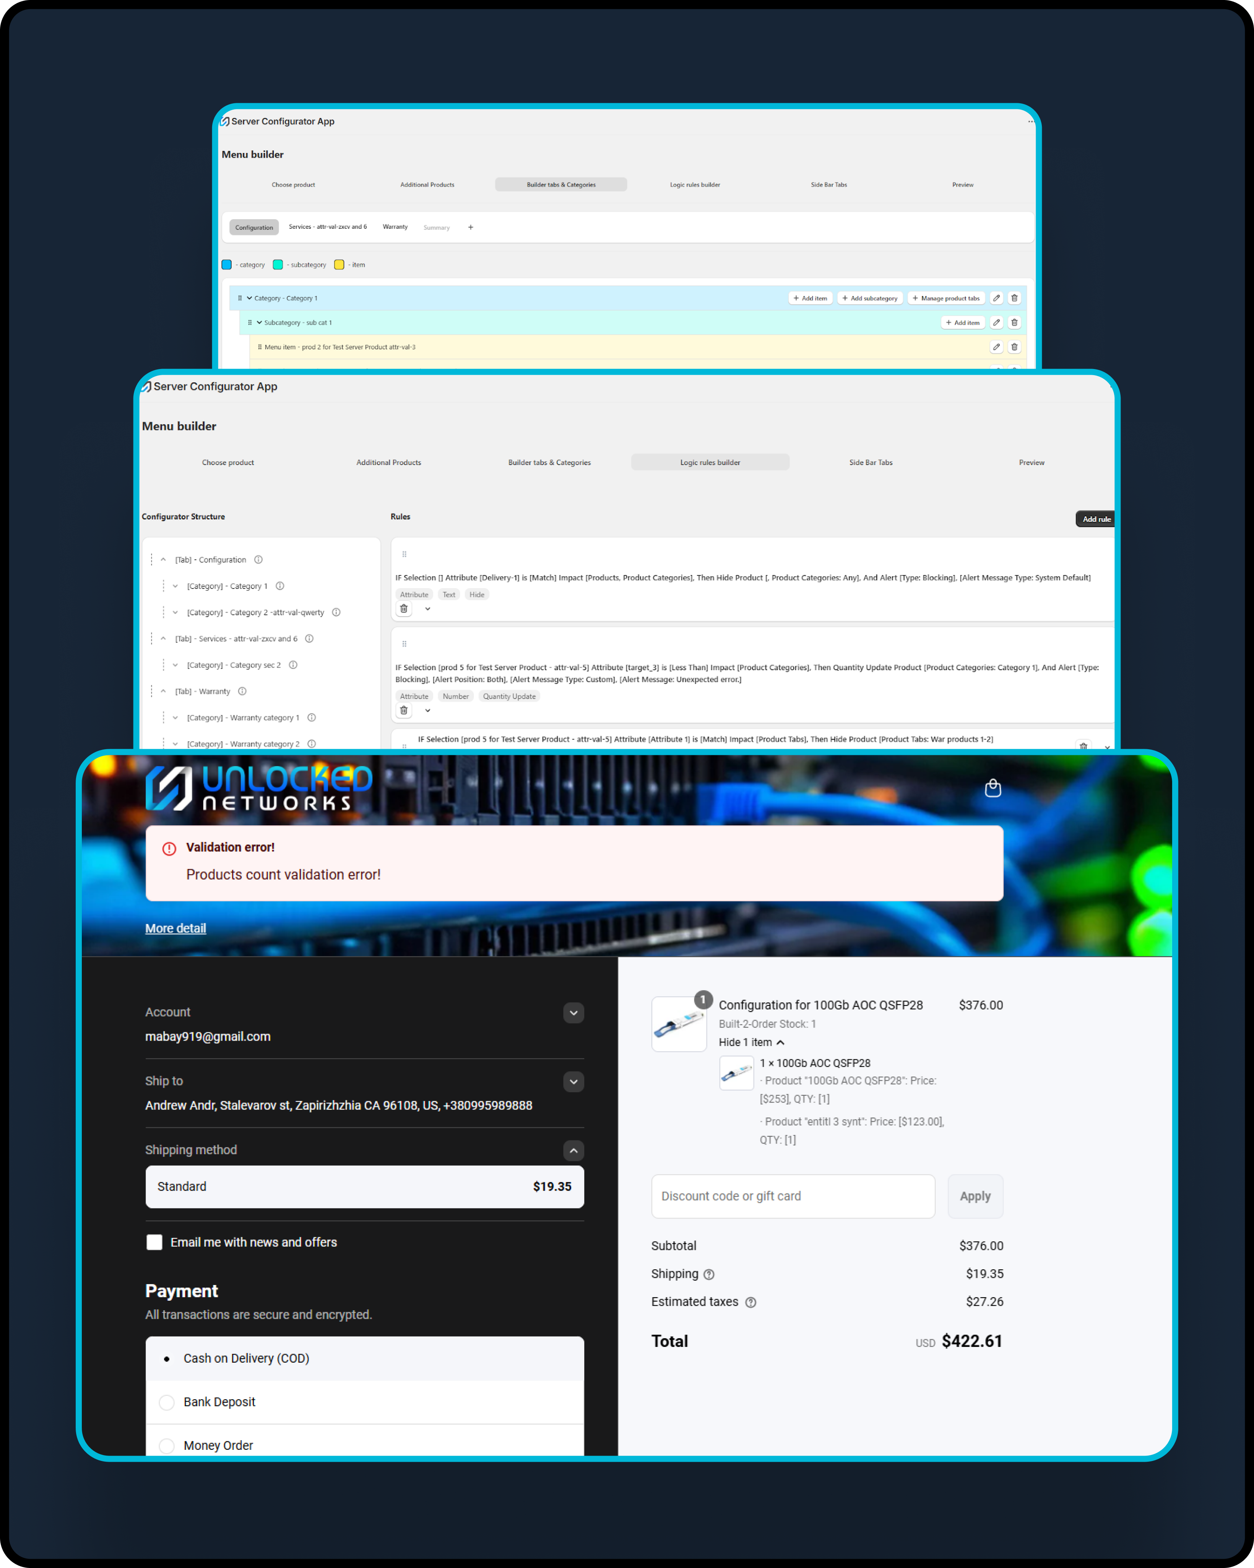Edit Category 1 with pencil icon
Image resolution: width=1254 pixels, height=1568 pixels.
click(x=996, y=298)
